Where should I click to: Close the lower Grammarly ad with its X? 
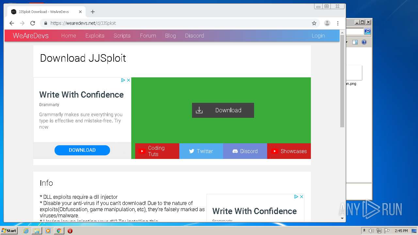tap(301, 196)
